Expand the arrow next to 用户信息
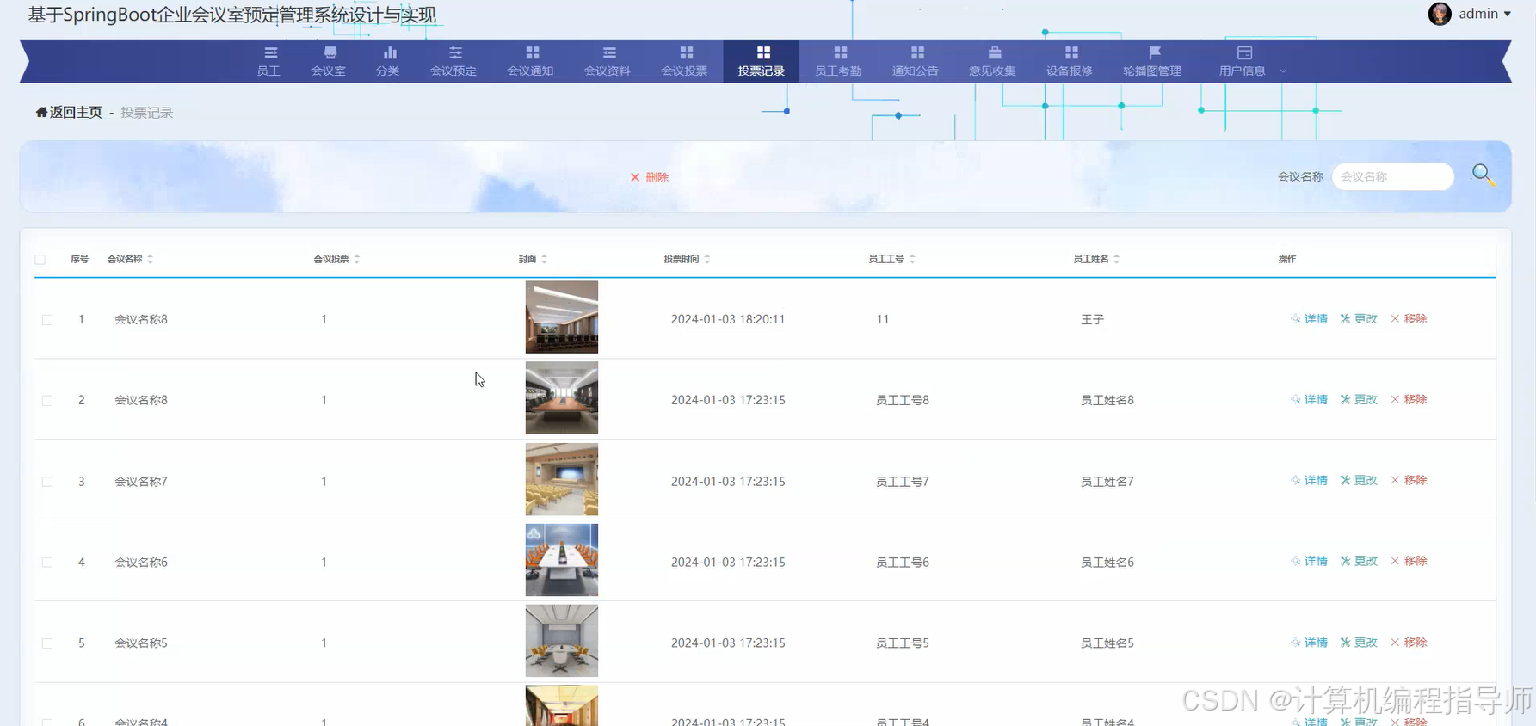This screenshot has width=1536, height=726. pyautogui.click(x=1283, y=71)
